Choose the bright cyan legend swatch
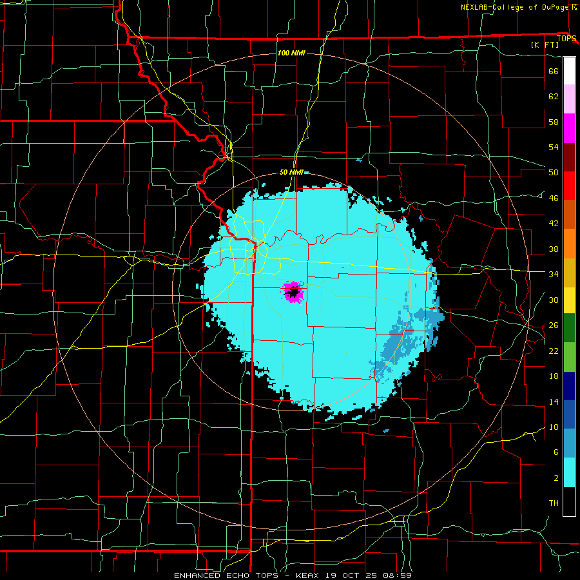Viewport: 580px width, 580px height. pyautogui.click(x=569, y=472)
